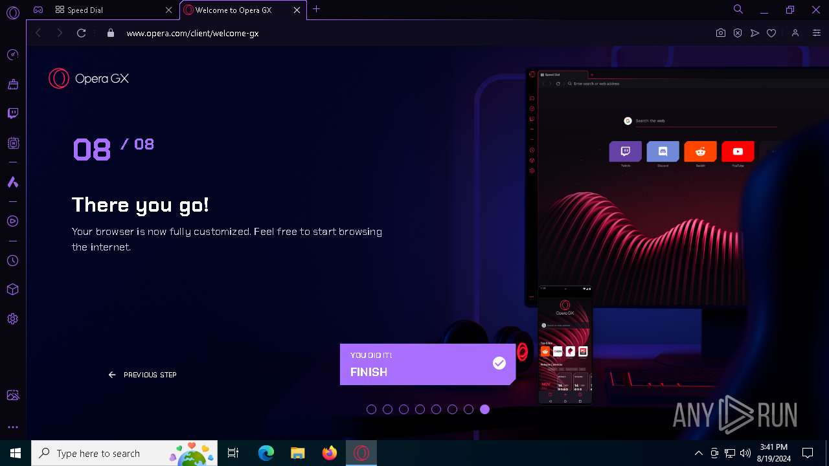Select the seventh step pagination dot
The width and height of the screenshot is (829, 466).
click(468, 409)
